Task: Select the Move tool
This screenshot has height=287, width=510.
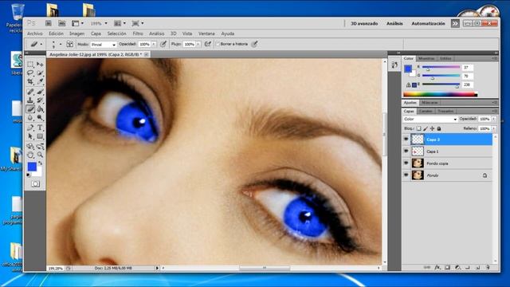Action: pos(40,64)
